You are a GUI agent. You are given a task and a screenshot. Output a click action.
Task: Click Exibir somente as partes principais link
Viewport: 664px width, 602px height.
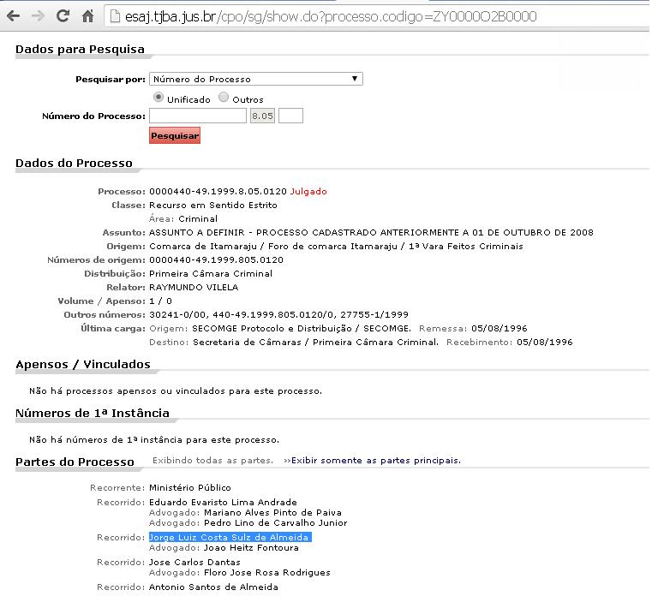(x=375, y=461)
